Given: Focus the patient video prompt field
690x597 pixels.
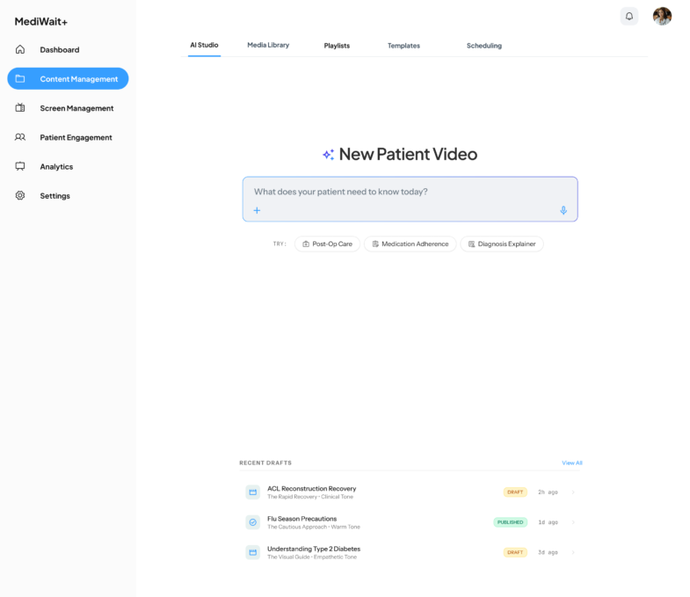Looking at the screenshot, I should [x=410, y=192].
